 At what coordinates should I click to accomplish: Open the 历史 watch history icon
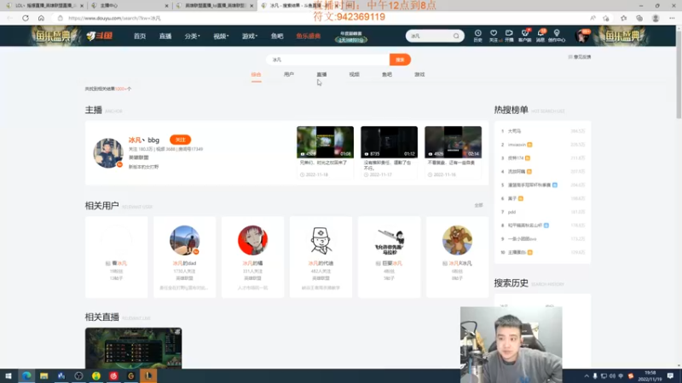pos(477,36)
